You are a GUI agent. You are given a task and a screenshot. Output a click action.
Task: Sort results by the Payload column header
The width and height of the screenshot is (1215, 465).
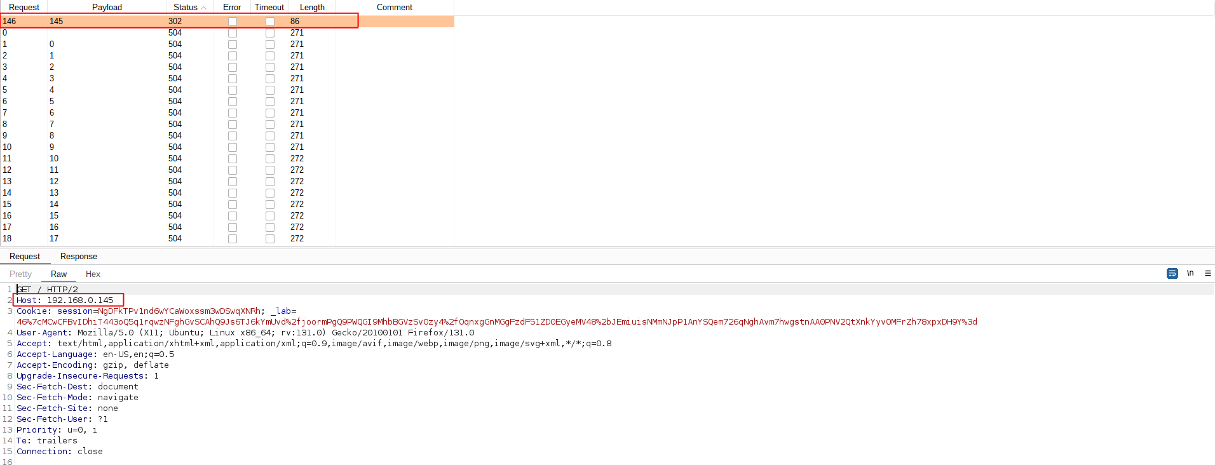click(x=107, y=8)
